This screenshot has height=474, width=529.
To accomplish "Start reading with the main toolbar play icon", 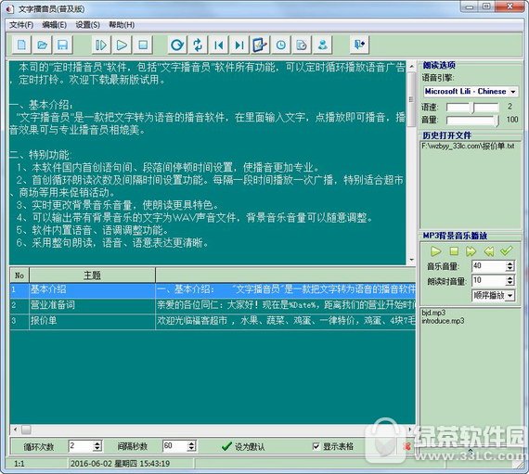I will 122,45.
